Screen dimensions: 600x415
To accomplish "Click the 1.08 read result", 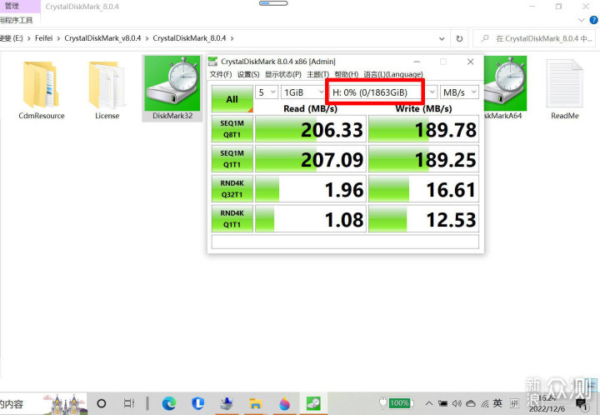I will (311, 218).
